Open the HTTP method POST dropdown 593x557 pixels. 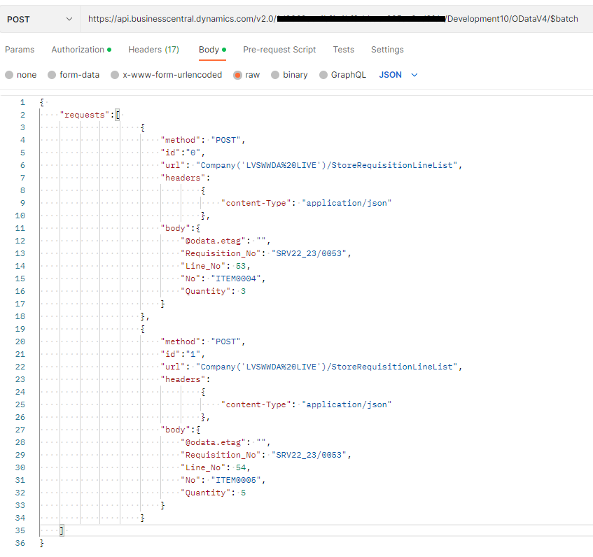(40, 19)
